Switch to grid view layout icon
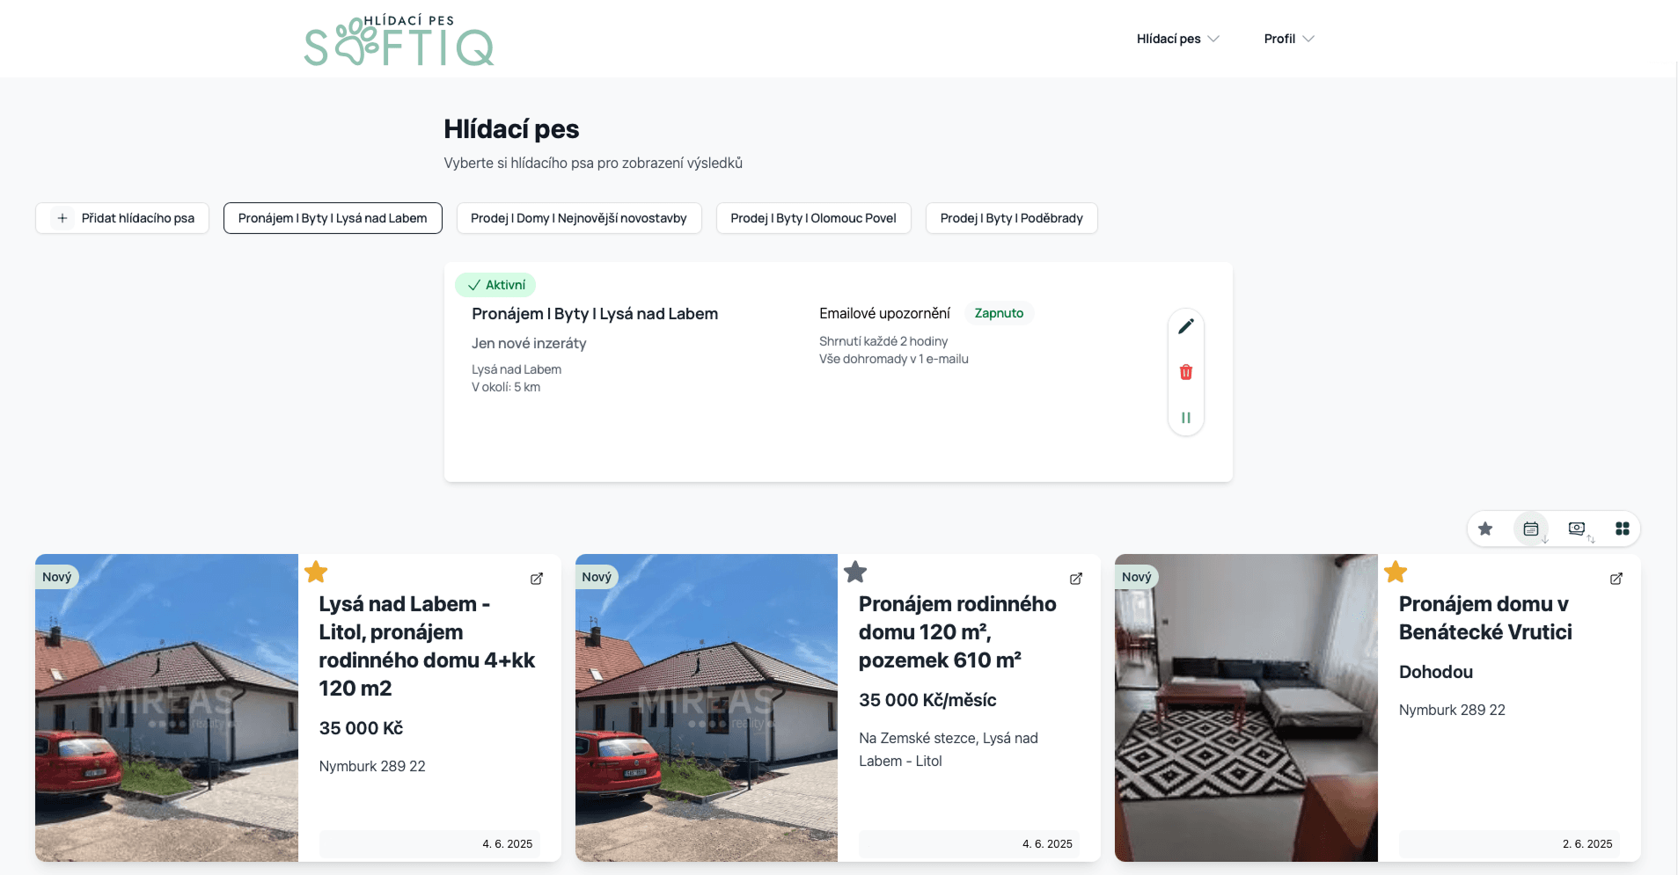 click(1622, 529)
